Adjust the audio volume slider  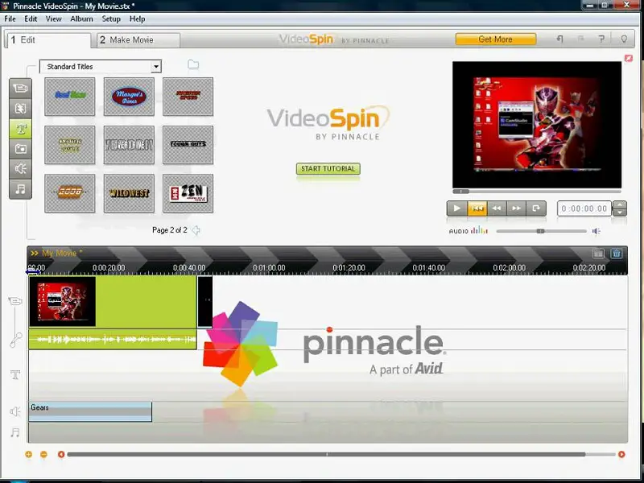(541, 231)
